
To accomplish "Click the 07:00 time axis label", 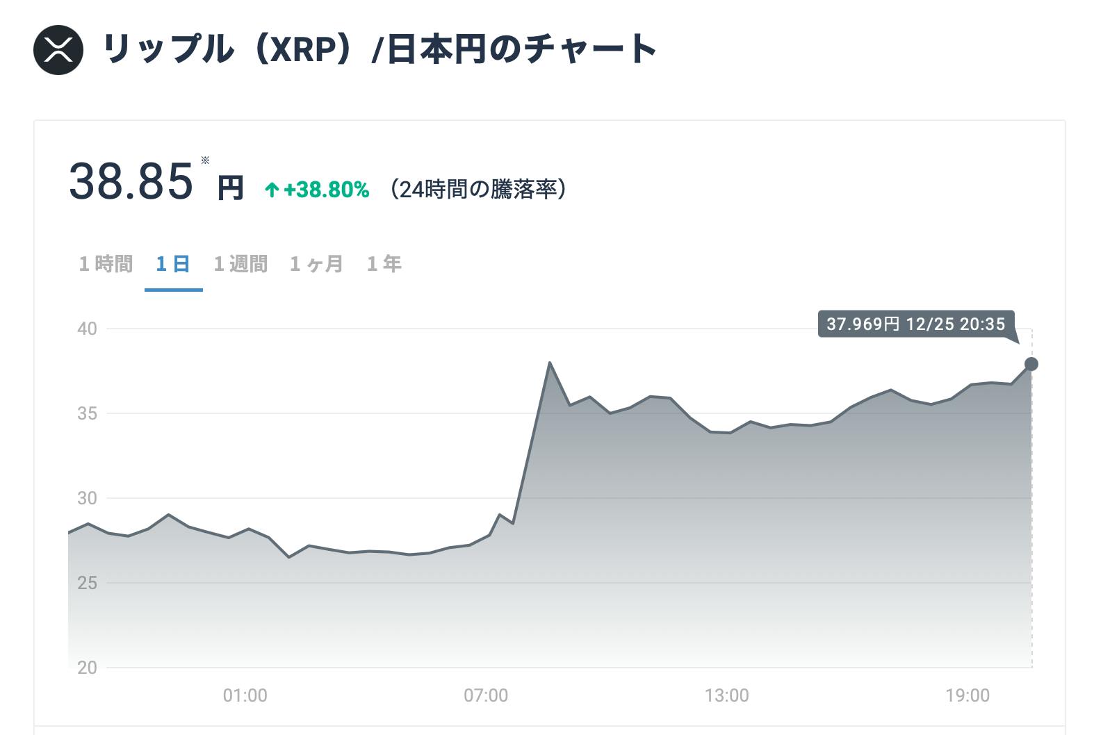I will [x=486, y=695].
